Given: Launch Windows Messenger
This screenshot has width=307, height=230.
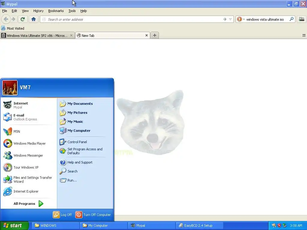Looking at the screenshot, I should tap(28, 155).
